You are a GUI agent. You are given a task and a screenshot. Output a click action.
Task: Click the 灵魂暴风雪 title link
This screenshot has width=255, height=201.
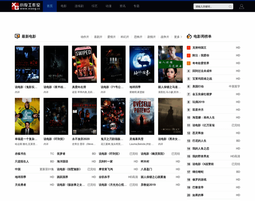[x=137, y=139]
